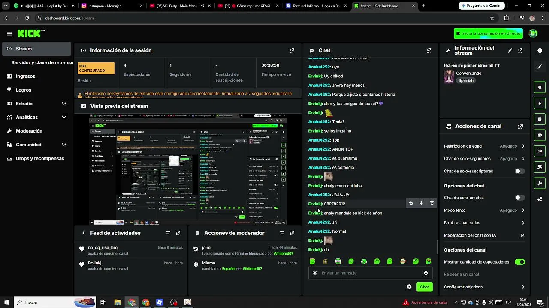Image resolution: width=549 pixels, height=308 pixels.
Task: Click the Windows taskbar search box
Action: pyautogui.click(x=55, y=302)
